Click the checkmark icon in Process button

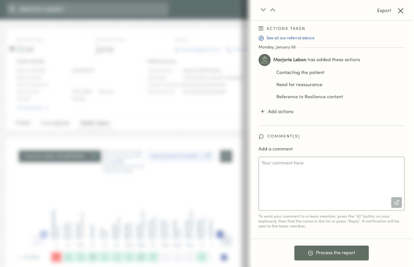click(310, 253)
